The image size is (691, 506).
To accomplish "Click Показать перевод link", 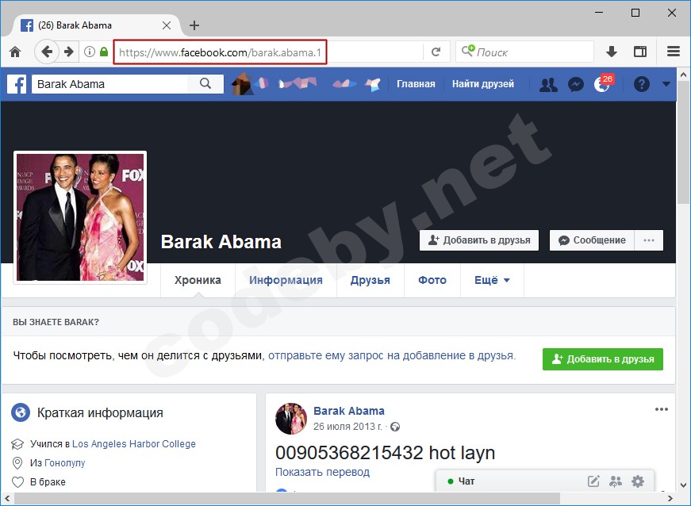I will click(322, 472).
